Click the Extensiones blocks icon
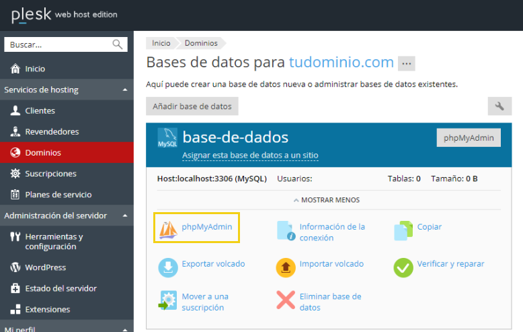The image size is (523, 332). coord(15,309)
